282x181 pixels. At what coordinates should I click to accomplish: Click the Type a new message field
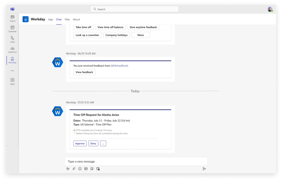pyautogui.click(x=136, y=162)
